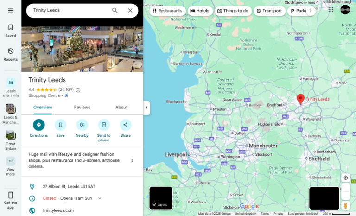Collapse the side panel arrow
Viewport: 356px width, 216px height.
pos(146,108)
